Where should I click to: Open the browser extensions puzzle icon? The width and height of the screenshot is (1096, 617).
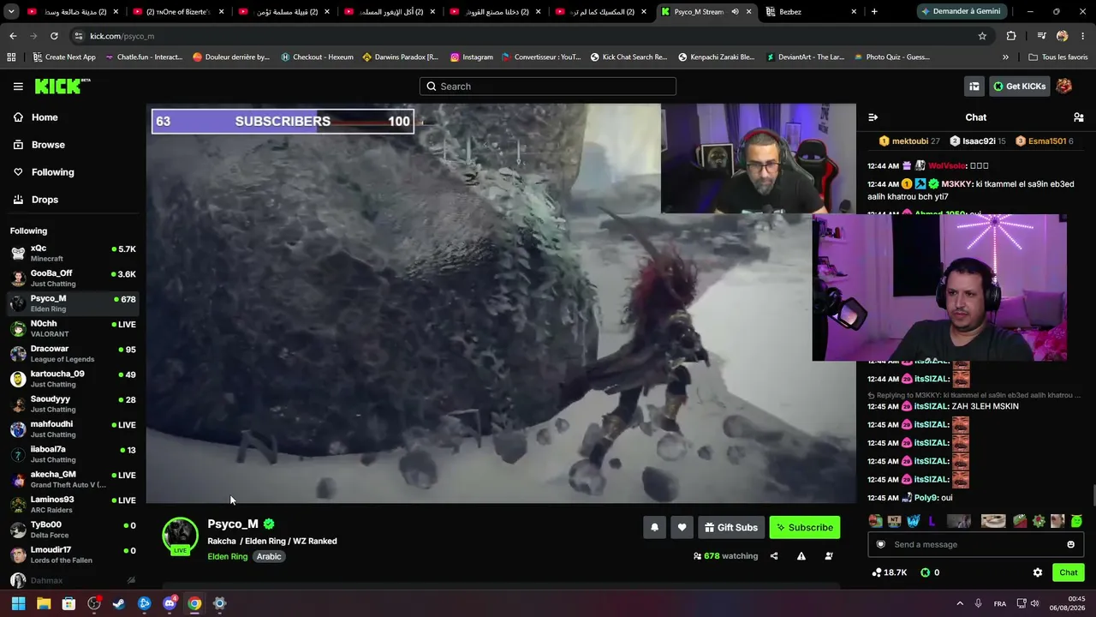click(x=1011, y=36)
